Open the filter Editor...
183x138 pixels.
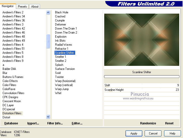77,123
